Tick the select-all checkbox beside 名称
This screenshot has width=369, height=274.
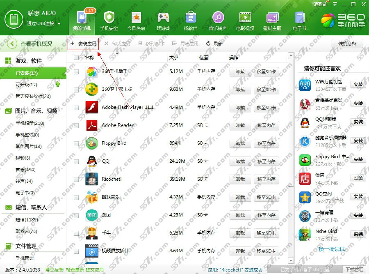[76, 57]
